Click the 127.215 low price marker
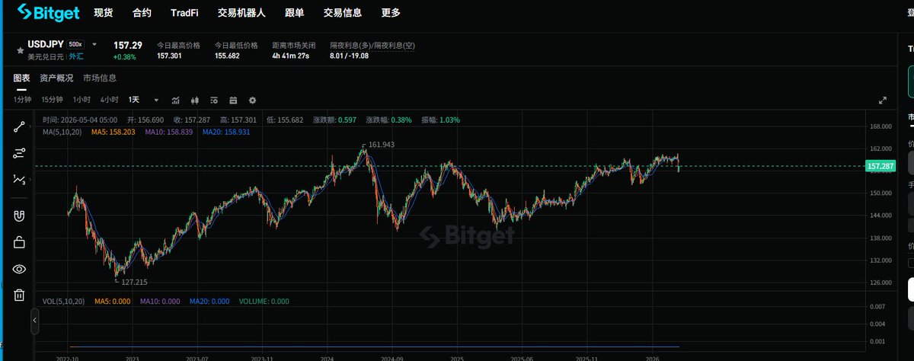The height and width of the screenshot is (361, 914). [134, 282]
